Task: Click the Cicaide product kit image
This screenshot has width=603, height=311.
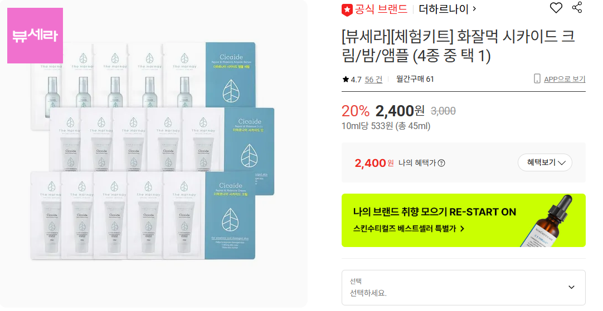Action: 153,151
